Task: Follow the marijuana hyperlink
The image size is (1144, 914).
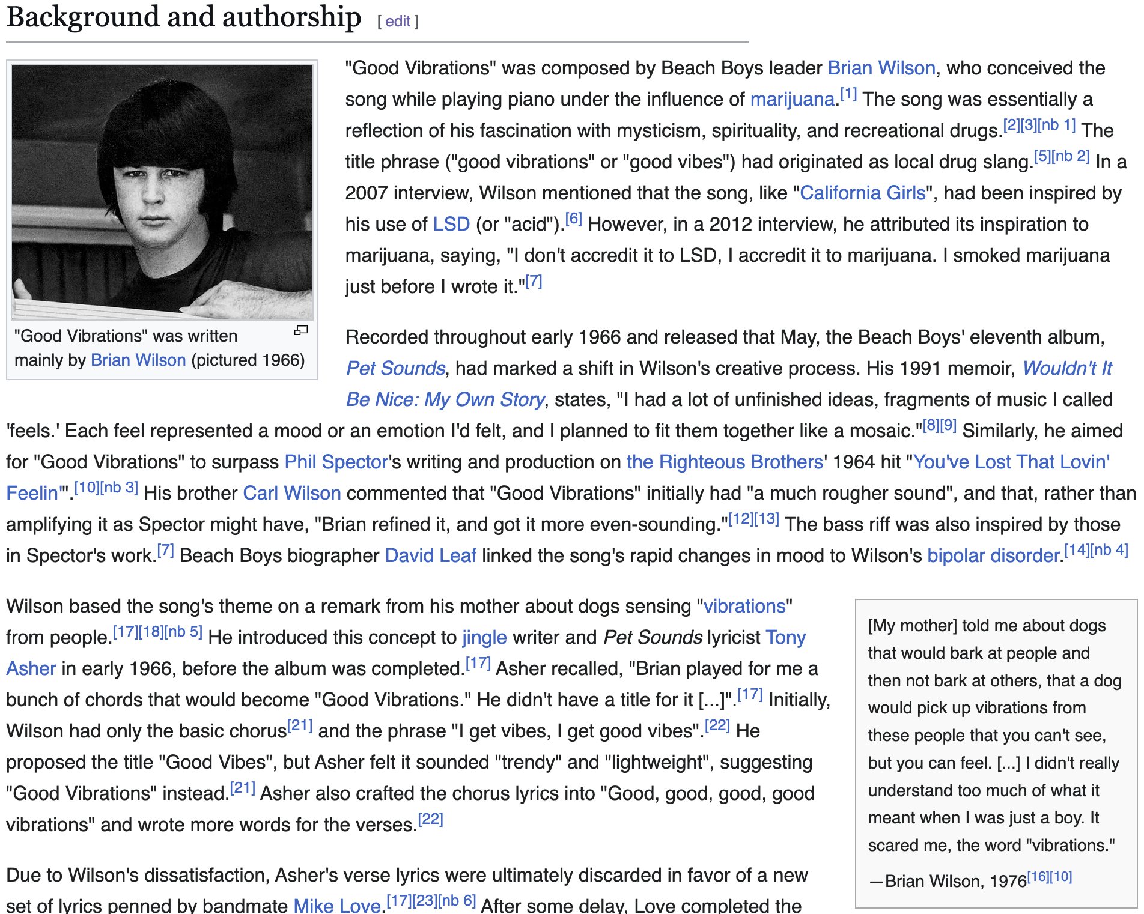Action: pos(794,99)
